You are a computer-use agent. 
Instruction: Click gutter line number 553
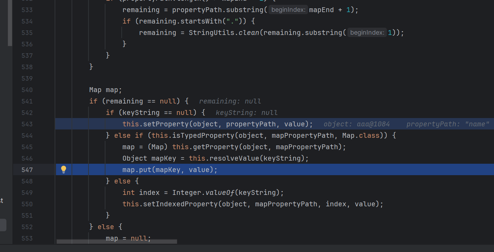(27, 238)
